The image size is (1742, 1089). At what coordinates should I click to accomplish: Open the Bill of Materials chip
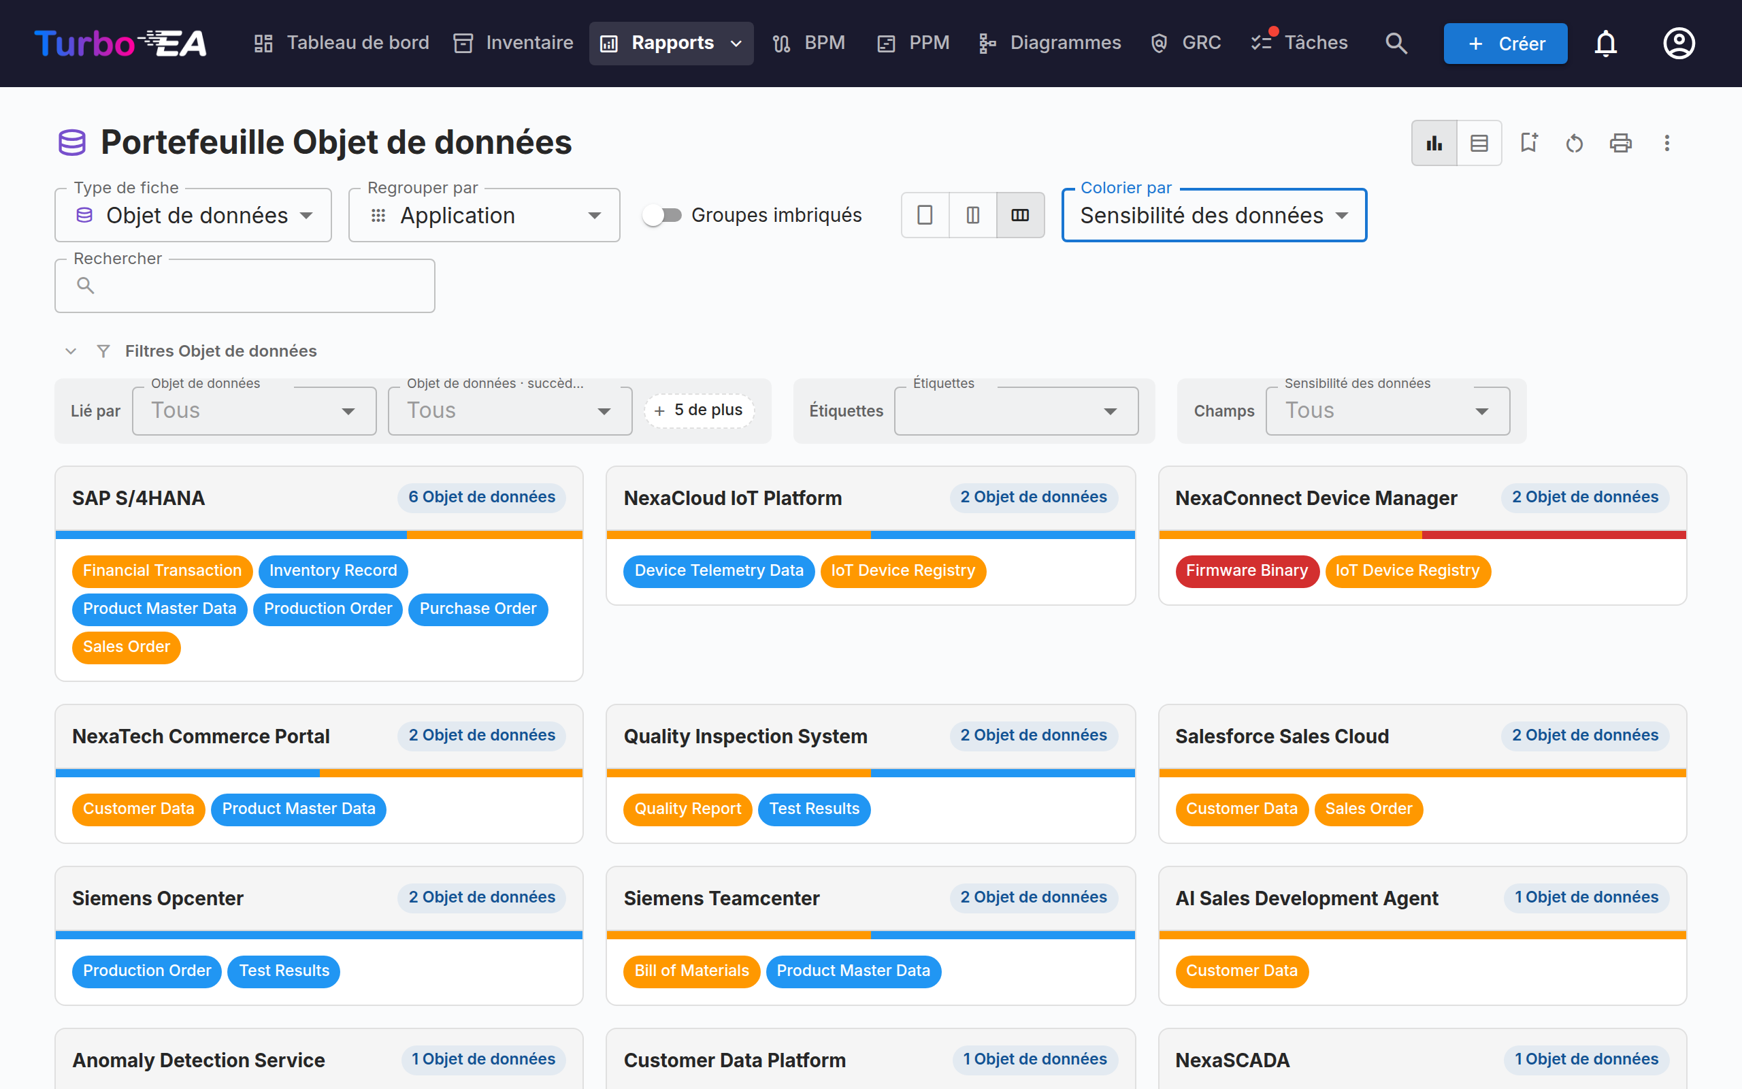691,972
